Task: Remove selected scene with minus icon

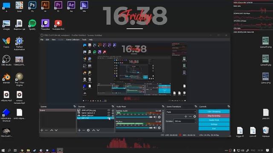Action: click(46, 130)
